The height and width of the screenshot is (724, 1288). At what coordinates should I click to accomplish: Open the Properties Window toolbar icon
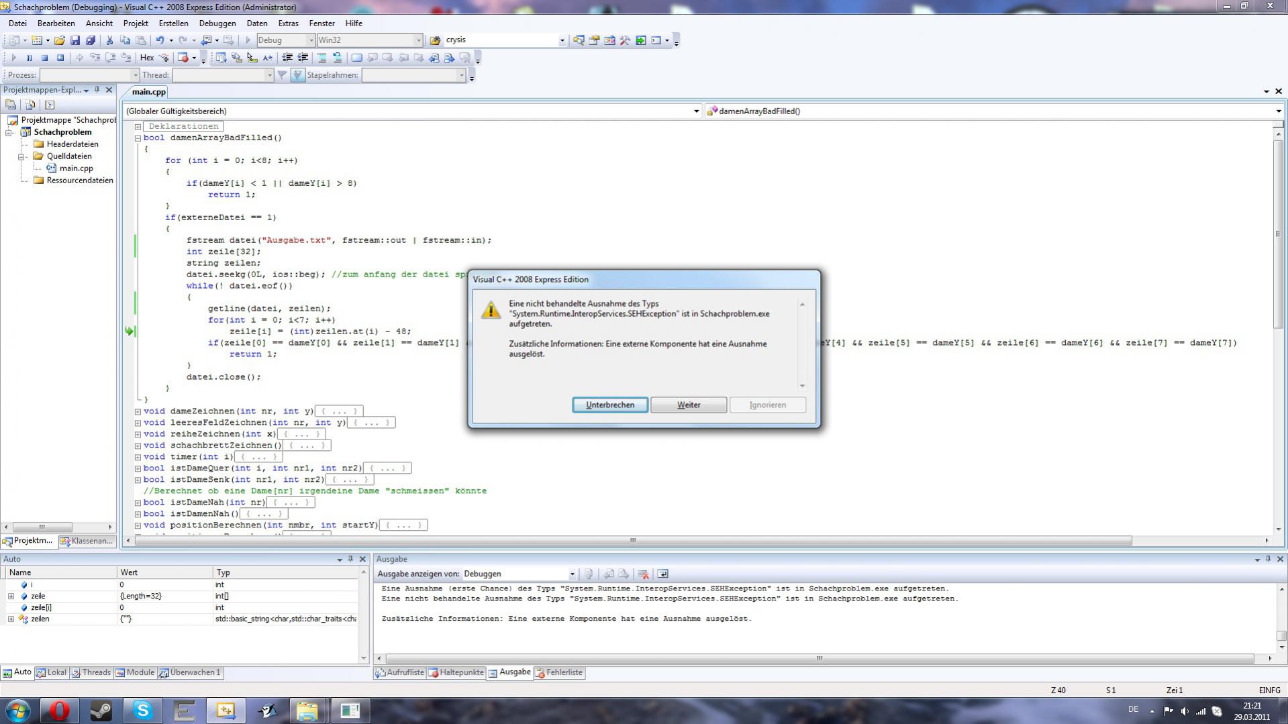point(594,40)
